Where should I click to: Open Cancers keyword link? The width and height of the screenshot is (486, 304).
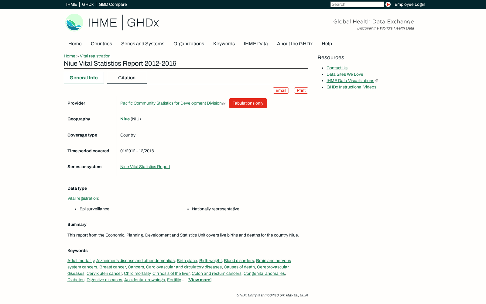coord(136,267)
